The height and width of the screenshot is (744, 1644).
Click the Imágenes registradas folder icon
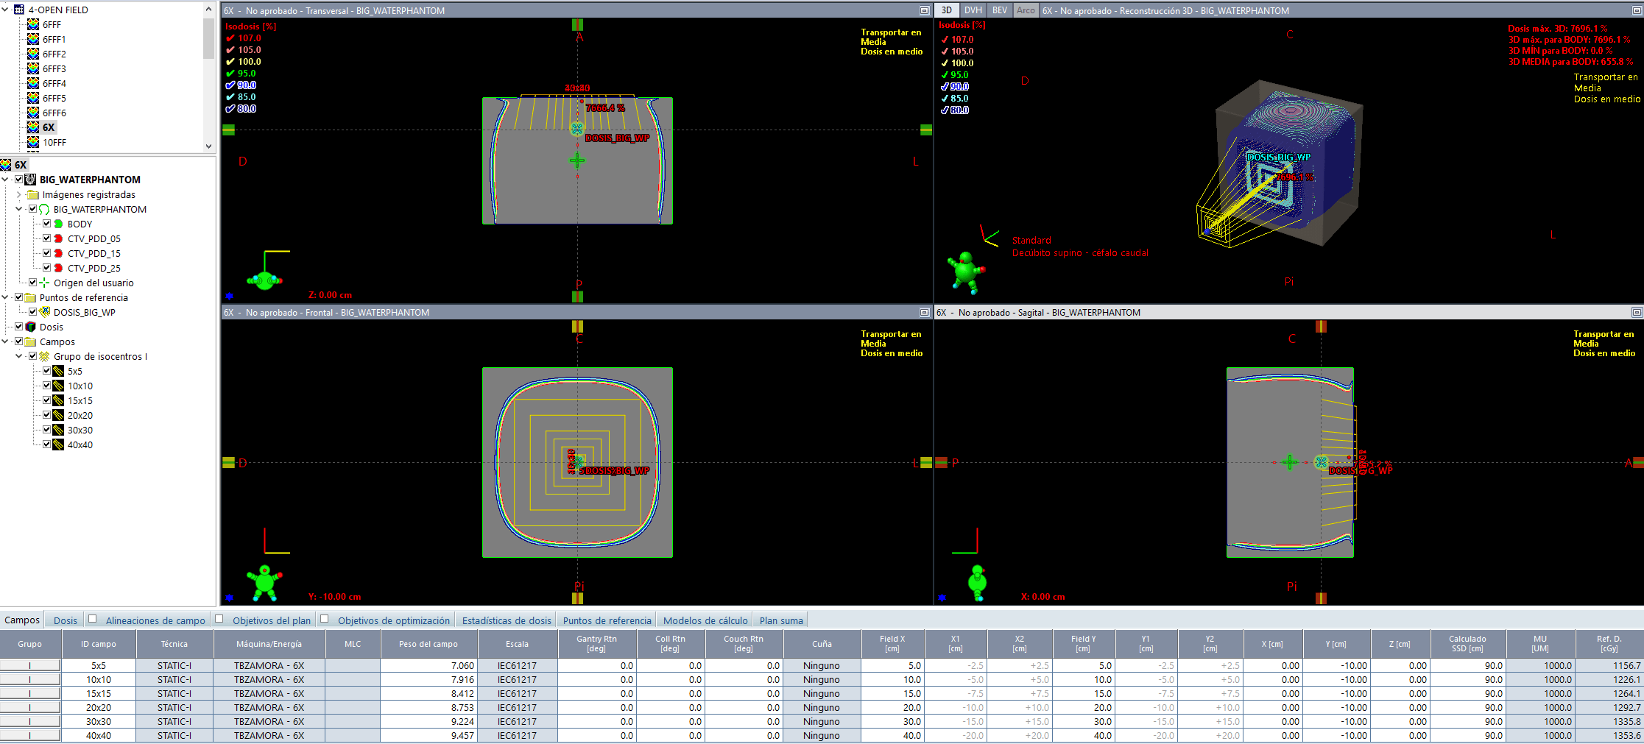coord(33,194)
